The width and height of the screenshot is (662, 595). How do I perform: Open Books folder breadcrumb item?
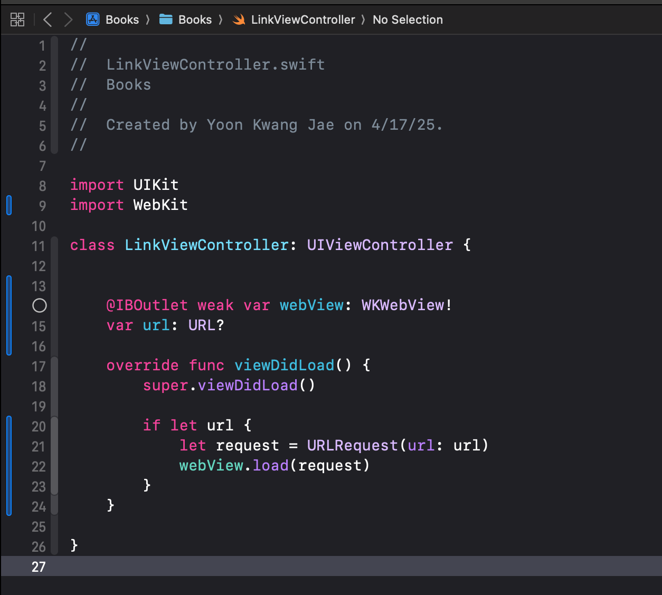click(x=195, y=20)
